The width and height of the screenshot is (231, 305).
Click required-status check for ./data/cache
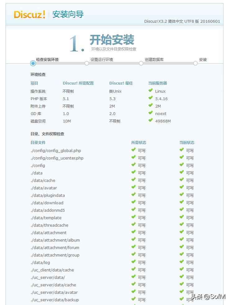(x=134, y=179)
